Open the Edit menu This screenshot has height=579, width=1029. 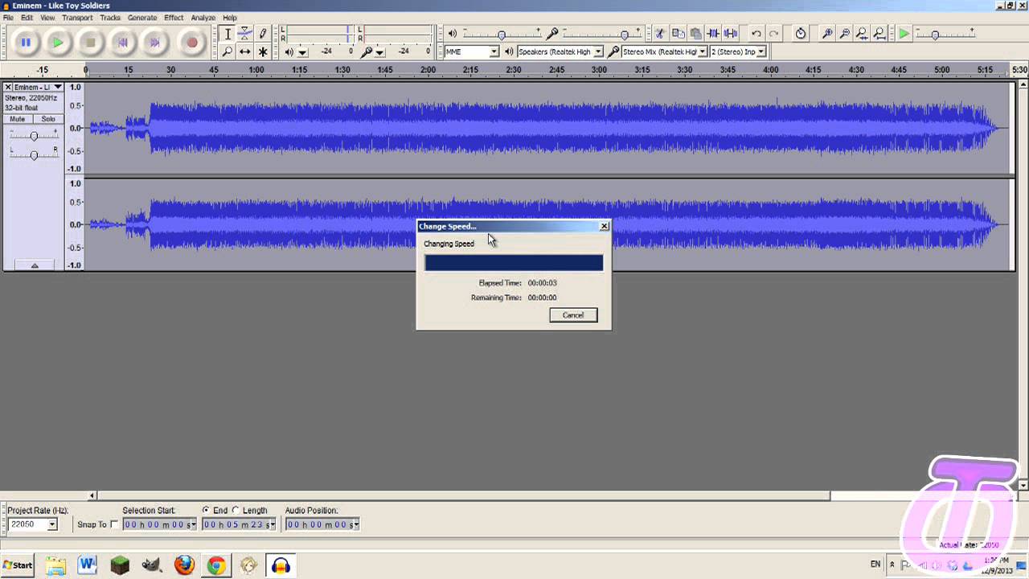27,18
